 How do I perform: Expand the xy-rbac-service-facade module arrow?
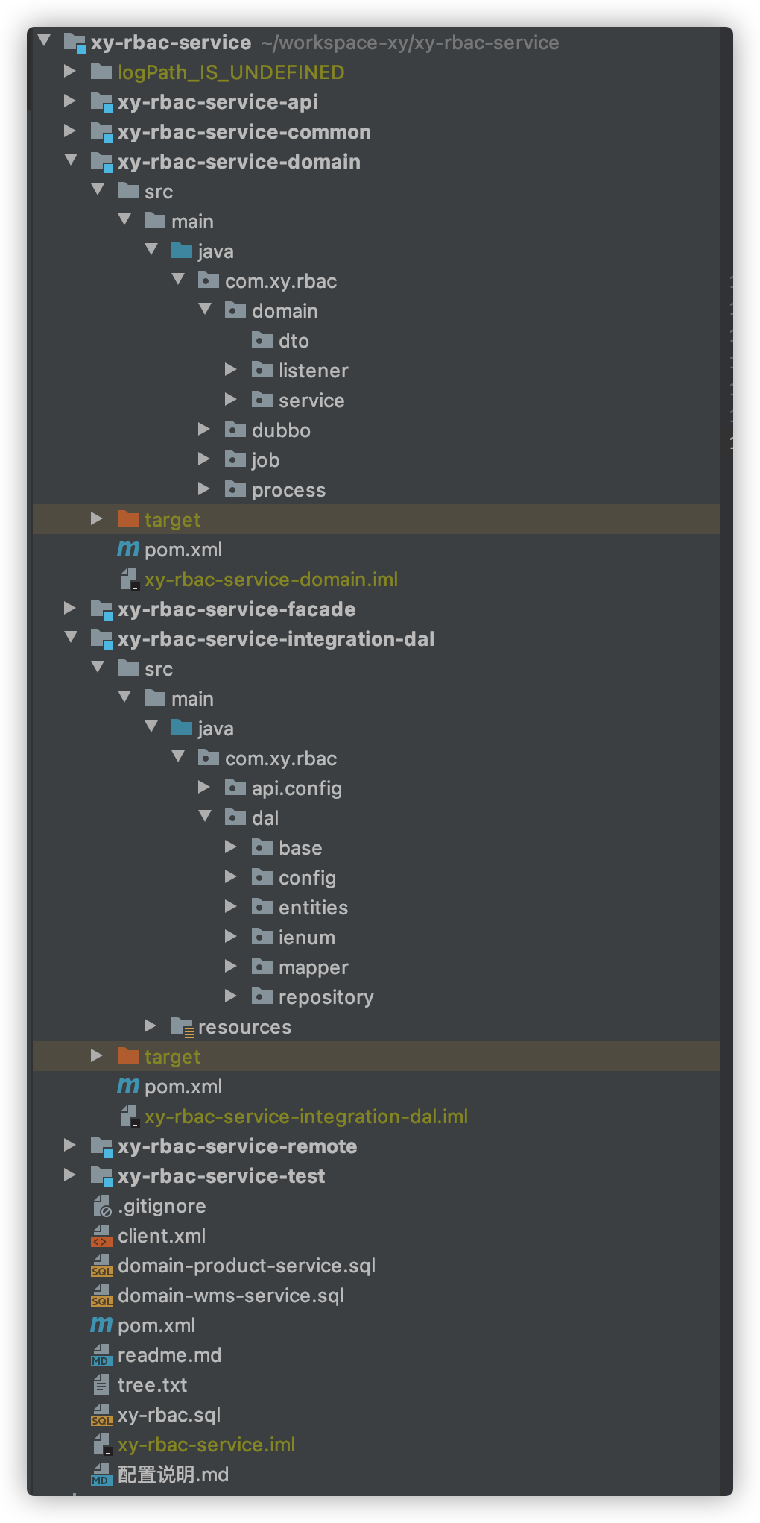[70, 608]
